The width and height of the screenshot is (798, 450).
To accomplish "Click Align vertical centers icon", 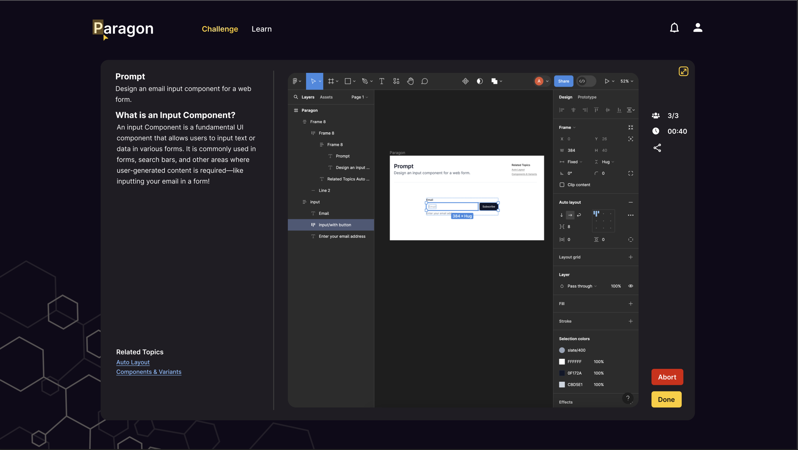I will pos(608,110).
